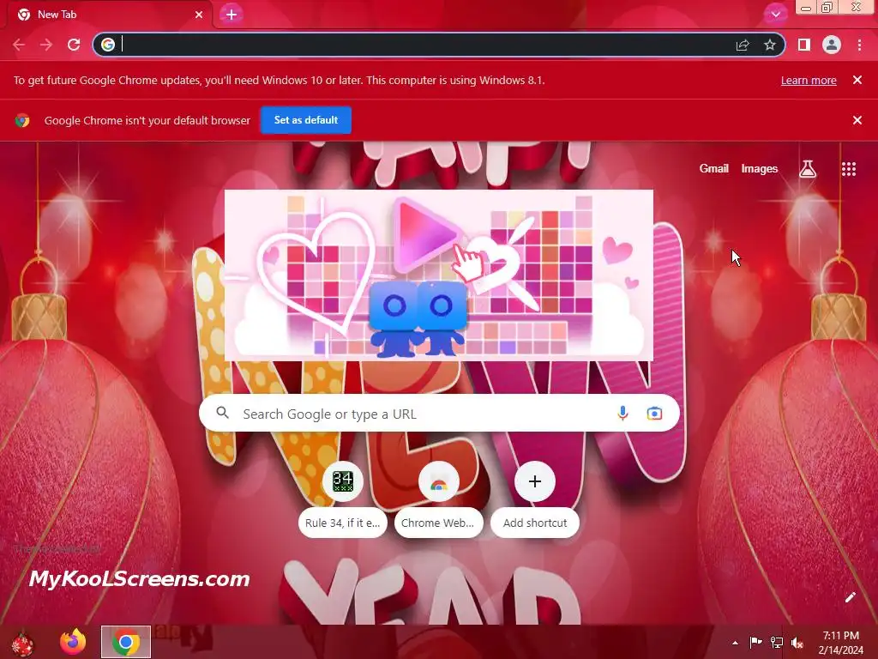Click Set as default button
Image resolution: width=878 pixels, height=659 pixels.
306,120
